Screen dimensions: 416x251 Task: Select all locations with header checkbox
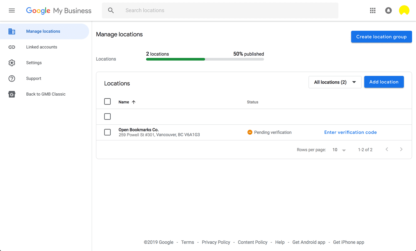coord(107,101)
